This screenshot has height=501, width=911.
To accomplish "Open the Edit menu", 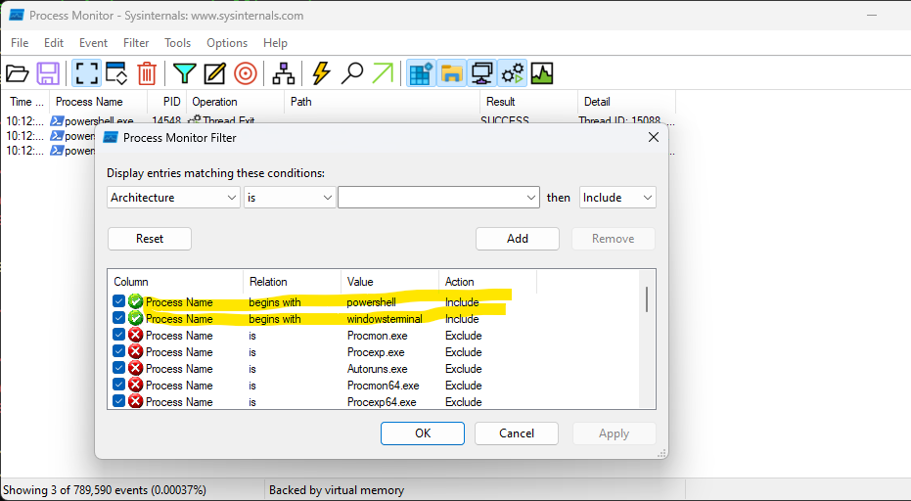I will pos(54,43).
